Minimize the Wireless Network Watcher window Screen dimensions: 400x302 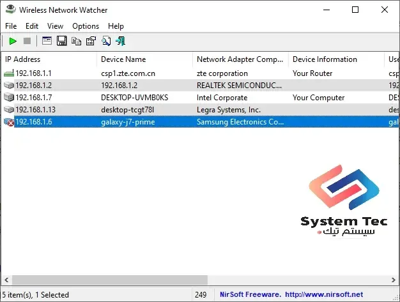(x=327, y=10)
